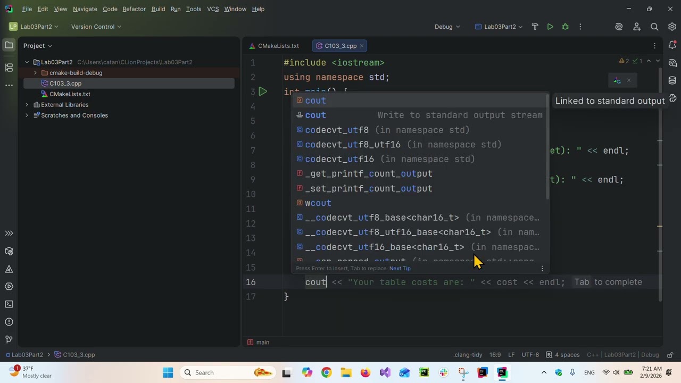Image resolution: width=681 pixels, height=383 pixels.
Task: Open Code With Me add-user icon
Action: [637, 27]
